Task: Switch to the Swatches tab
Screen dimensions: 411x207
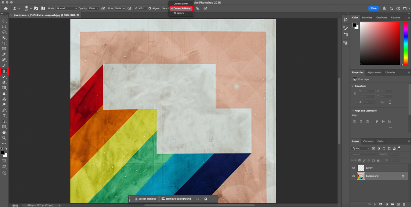Action: tap(367, 18)
